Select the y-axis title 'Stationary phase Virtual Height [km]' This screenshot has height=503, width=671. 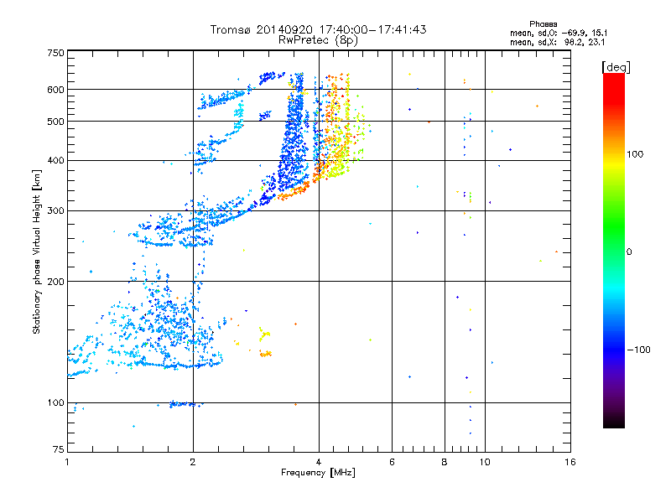pyautogui.click(x=37, y=251)
